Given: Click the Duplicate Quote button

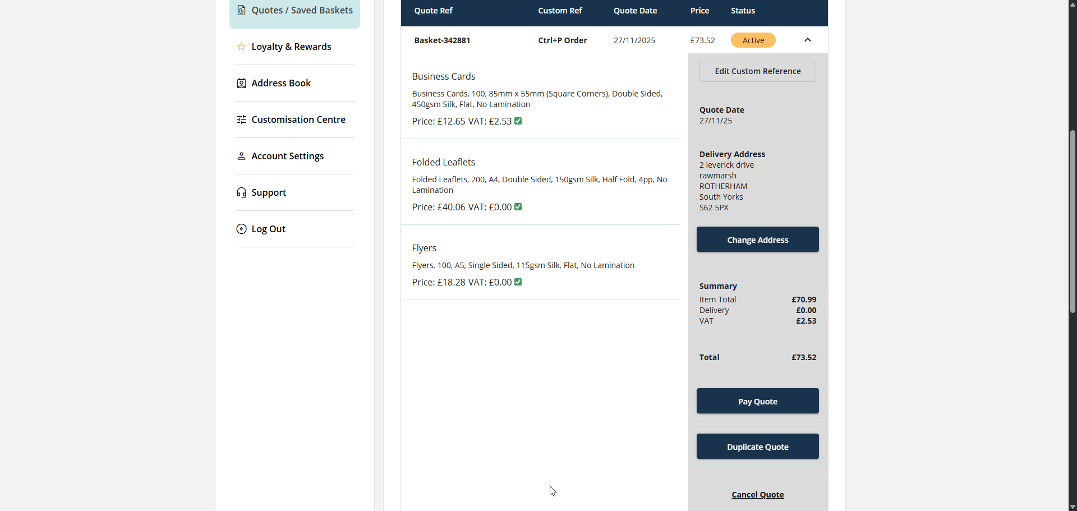Looking at the screenshot, I should pyautogui.click(x=757, y=446).
